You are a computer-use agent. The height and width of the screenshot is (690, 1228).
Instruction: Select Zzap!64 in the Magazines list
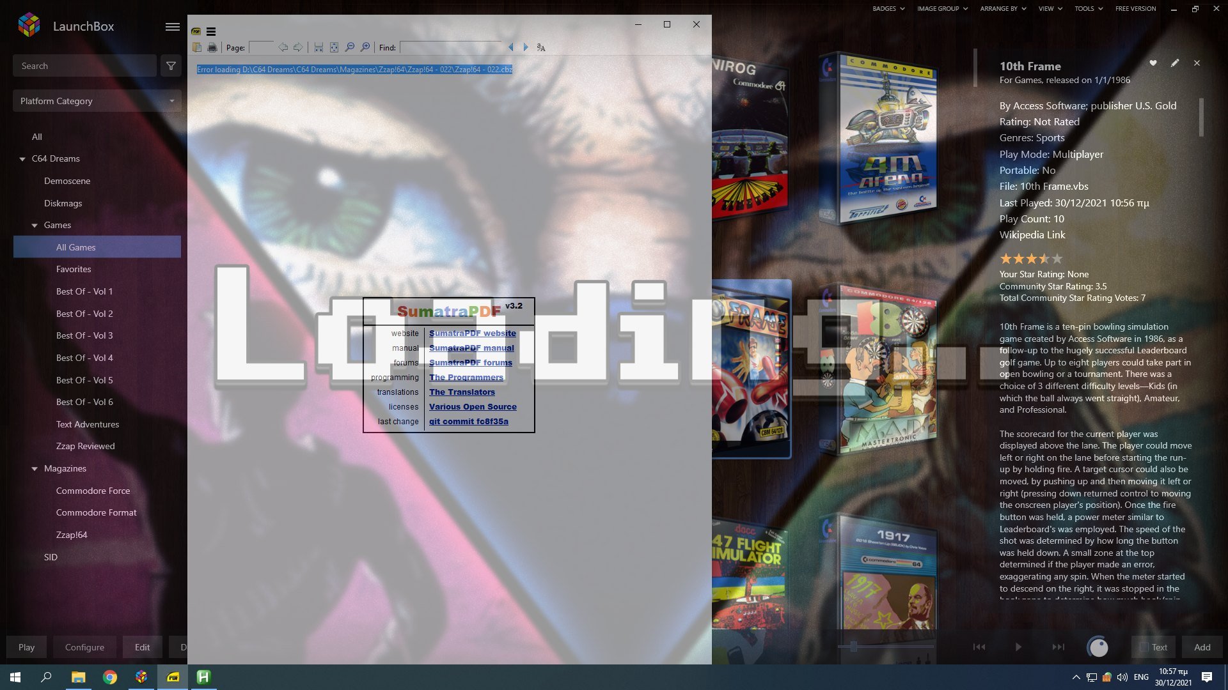[72, 535]
